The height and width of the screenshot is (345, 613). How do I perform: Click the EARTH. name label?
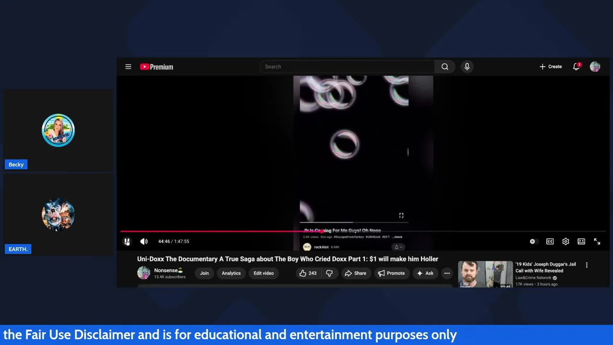[18, 249]
